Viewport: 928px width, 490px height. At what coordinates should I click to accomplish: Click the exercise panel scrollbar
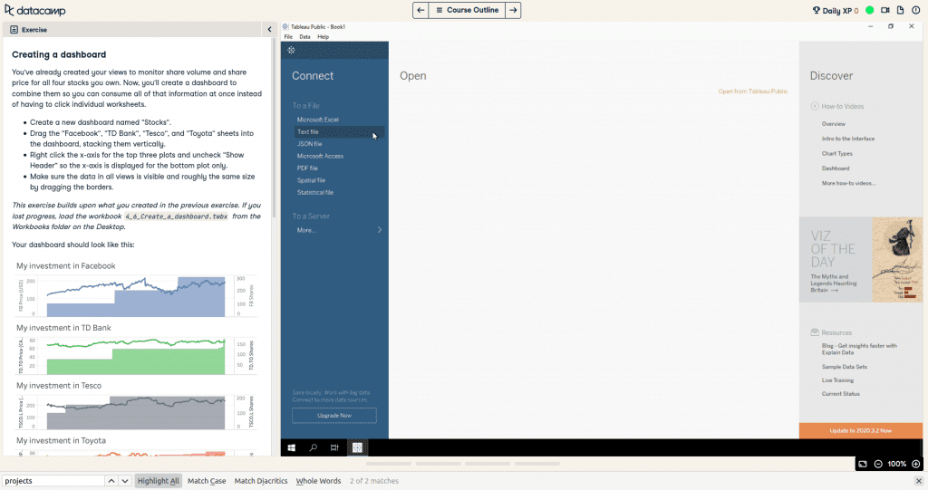[274, 128]
